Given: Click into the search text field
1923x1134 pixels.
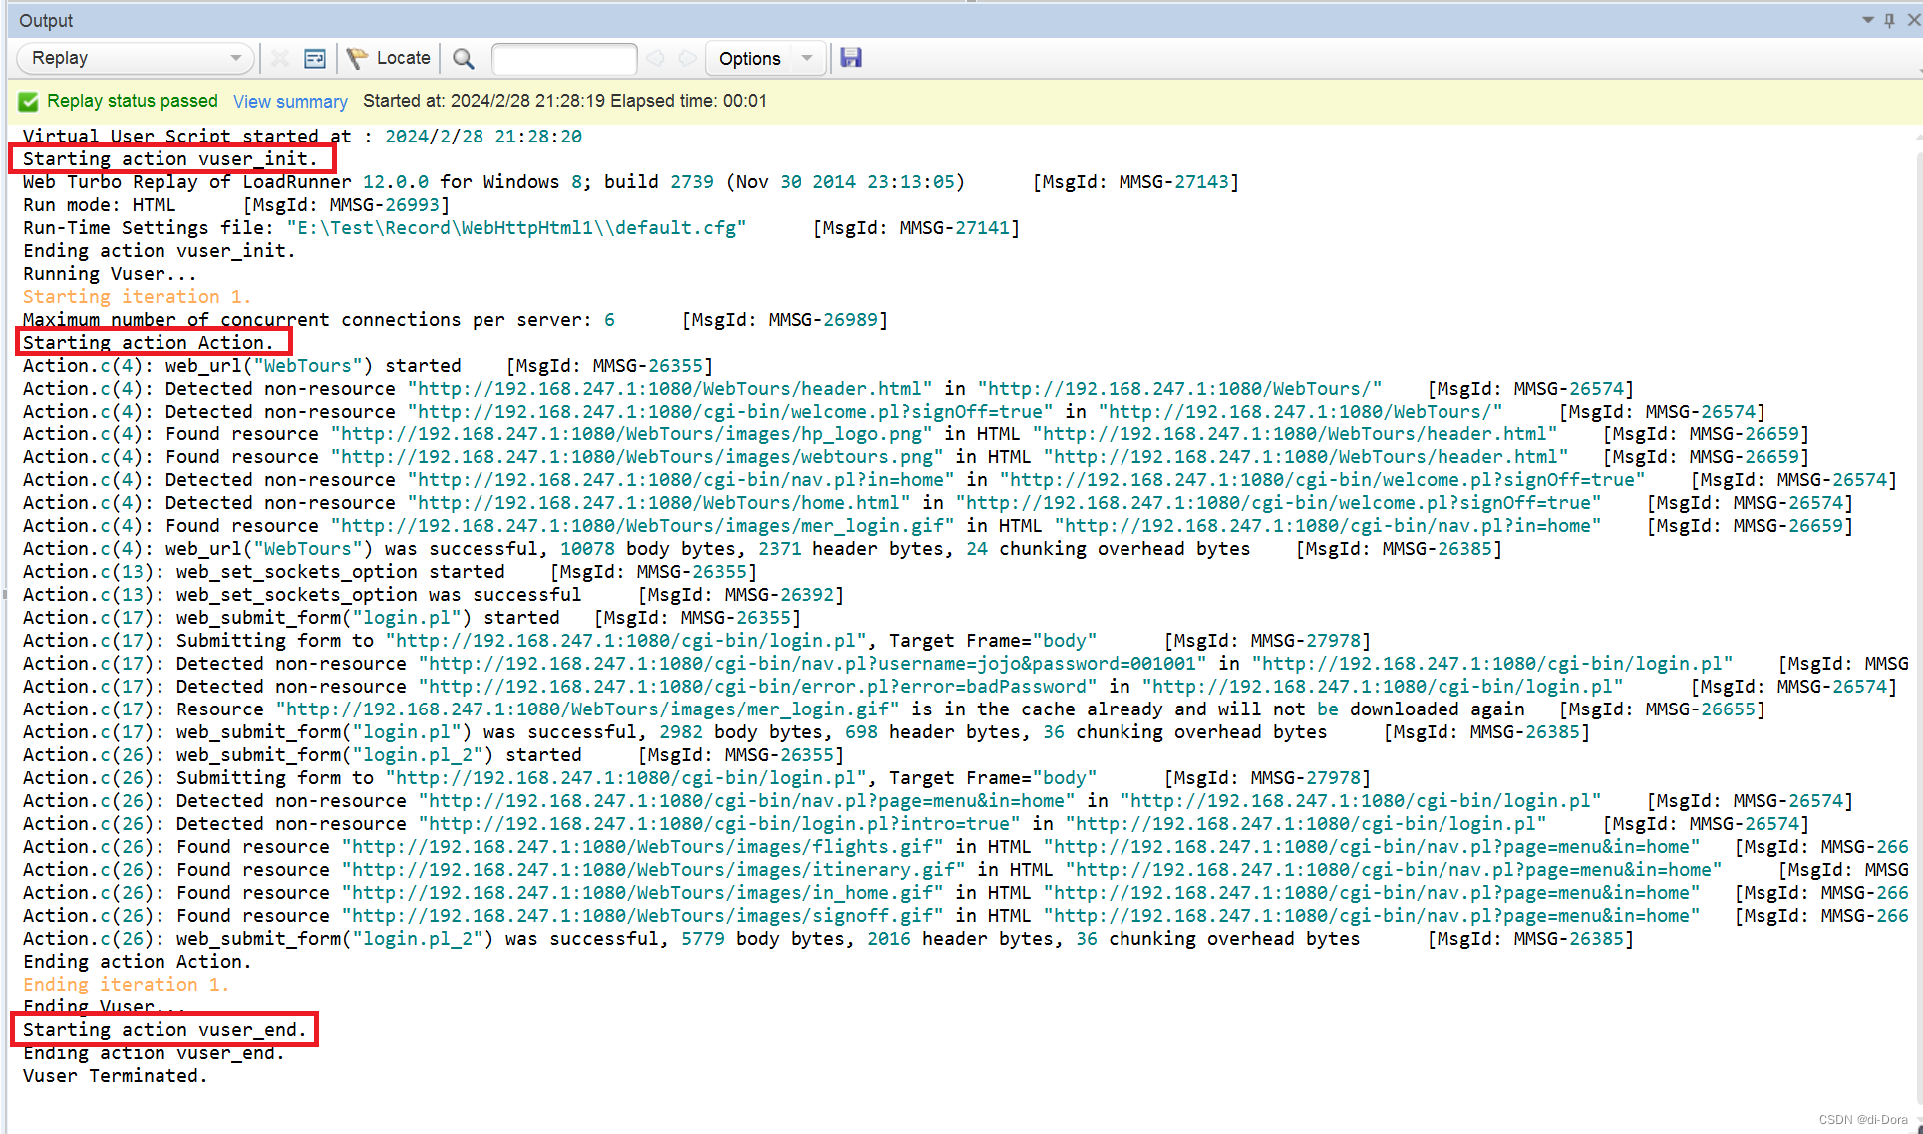Looking at the screenshot, I should pyautogui.click(x=564, y=58).
